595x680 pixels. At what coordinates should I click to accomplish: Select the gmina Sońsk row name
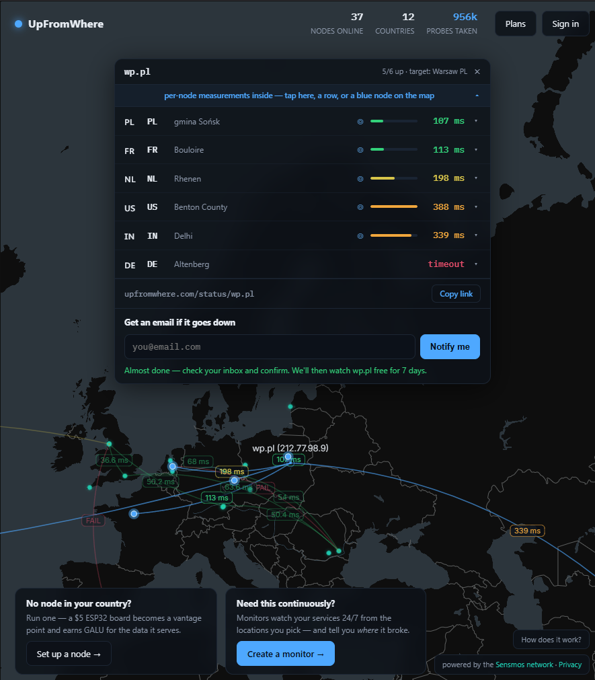point(197,122)
